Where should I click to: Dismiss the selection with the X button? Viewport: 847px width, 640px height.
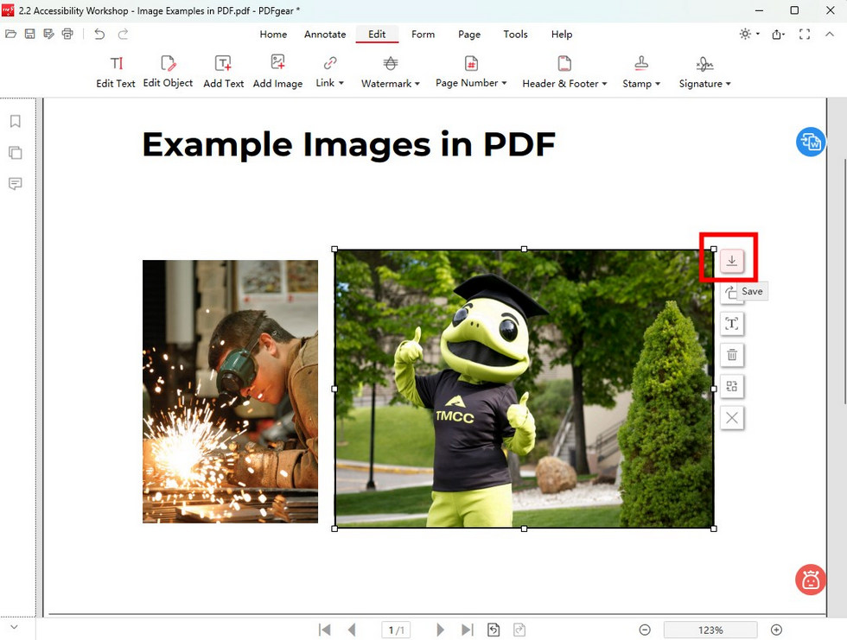pos(731,418)
